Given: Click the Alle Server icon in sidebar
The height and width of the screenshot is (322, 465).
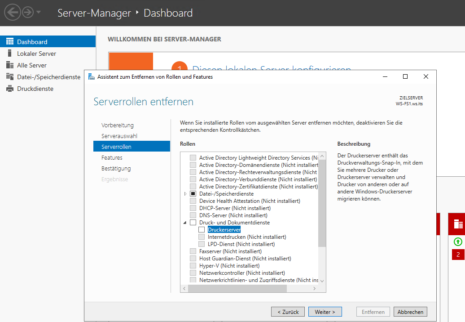Looking at the screenshot, I should (10, 65).
